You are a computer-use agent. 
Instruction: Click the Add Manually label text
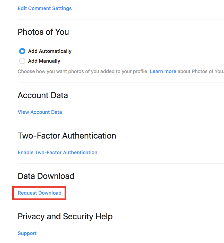(x=44, y=61)
